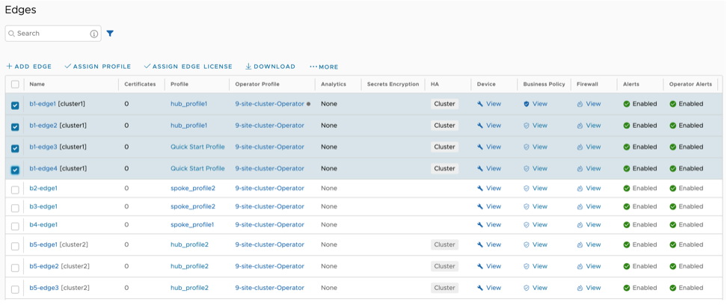Viewport: 727px width, 305px height.
Task: Click the filter funnel icon beside search
Action: (110, 34)
